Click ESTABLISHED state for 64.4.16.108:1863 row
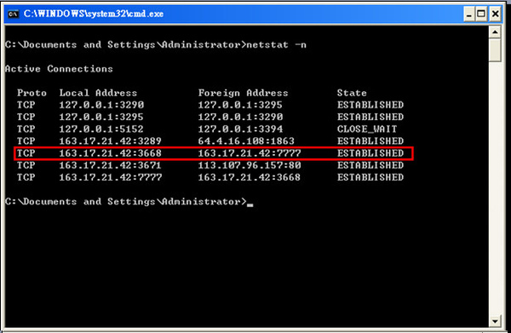511x333 pixels. click(x=370, y=141)
